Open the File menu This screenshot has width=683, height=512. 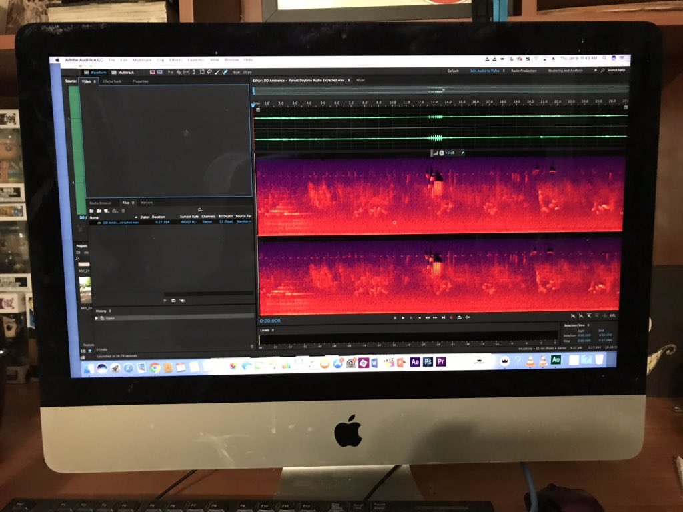pyautogui.click(x=112, y=59)
